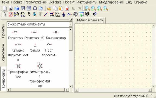Open the Инструменты menu
This screenshot has width=156, height=98.
(x=87, y=2)
